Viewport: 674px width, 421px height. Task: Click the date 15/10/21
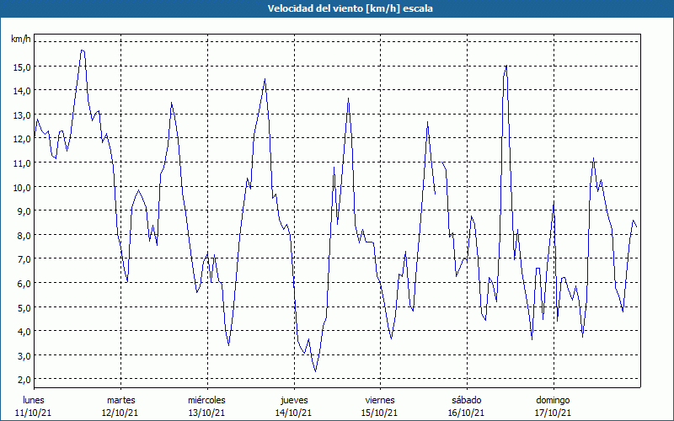click(380, 413)
